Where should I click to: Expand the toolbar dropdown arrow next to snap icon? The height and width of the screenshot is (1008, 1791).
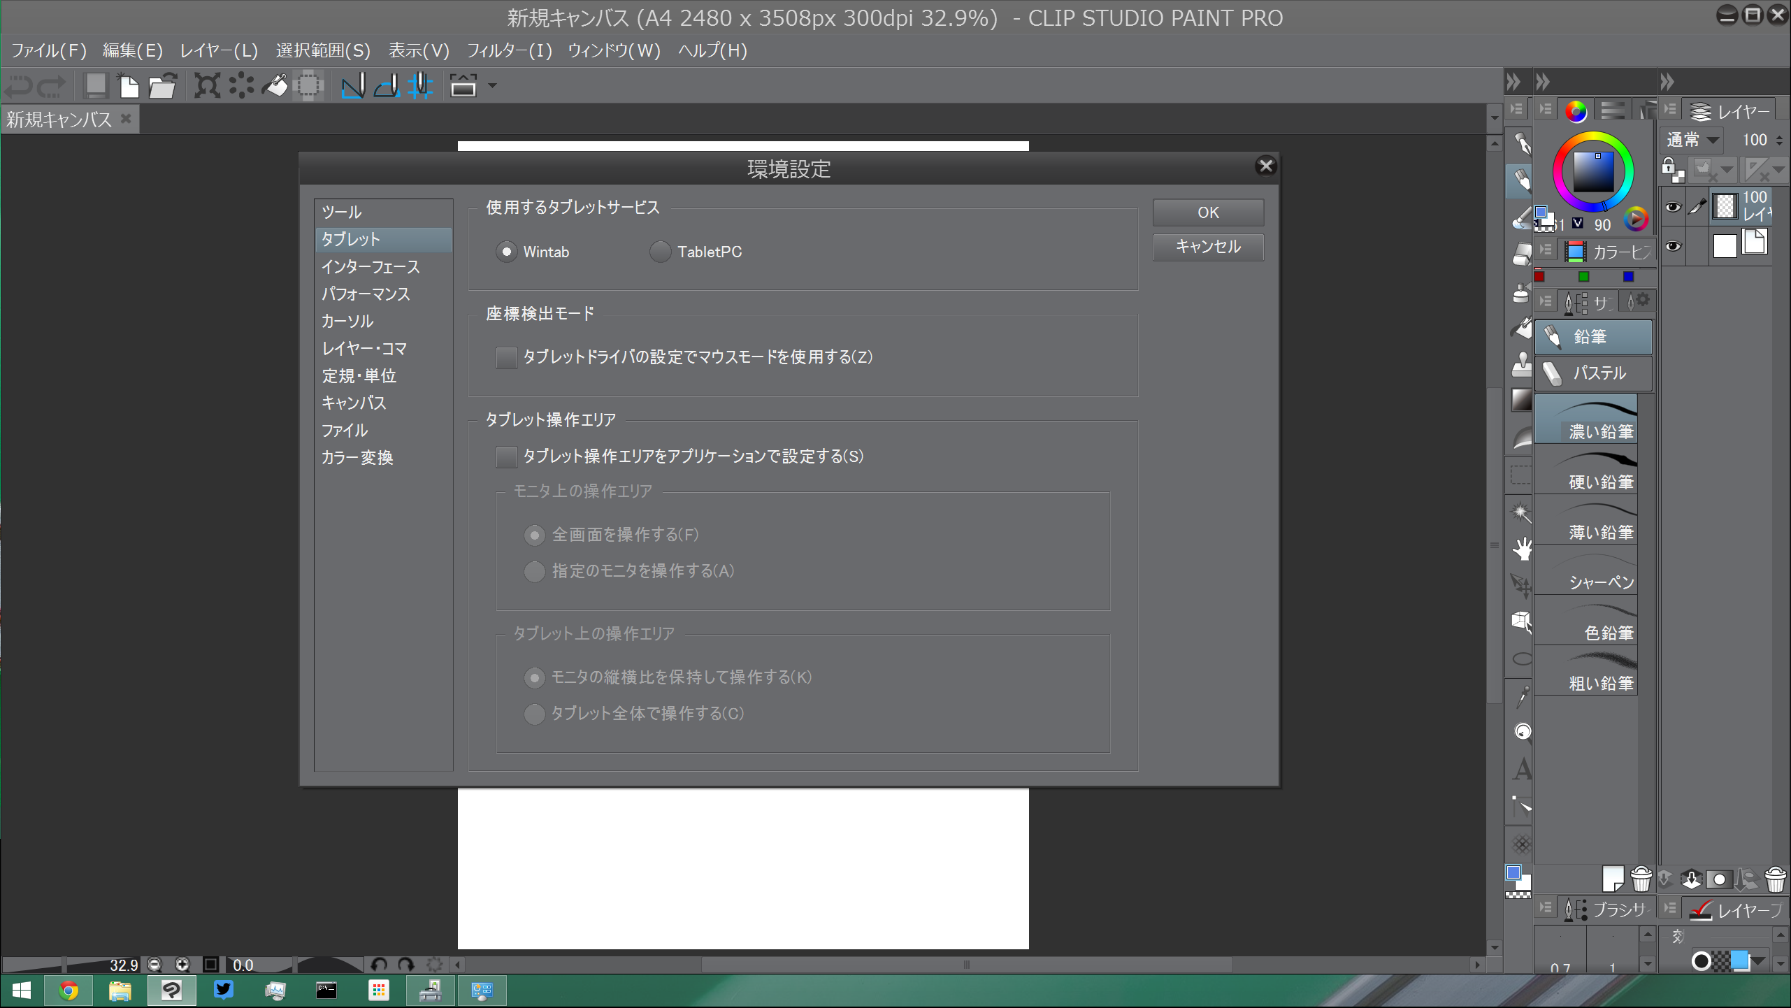coord(492,86)
